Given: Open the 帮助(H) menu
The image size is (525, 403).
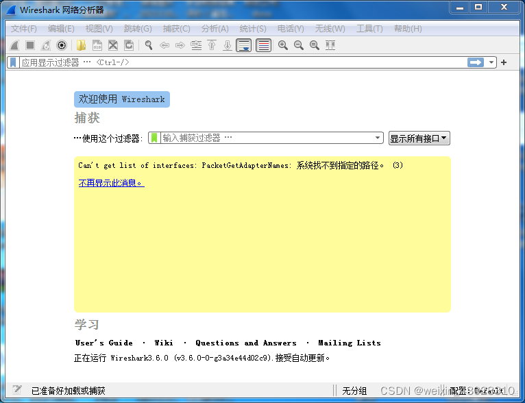Looking at the screenshot, I should tap(408, 29).
